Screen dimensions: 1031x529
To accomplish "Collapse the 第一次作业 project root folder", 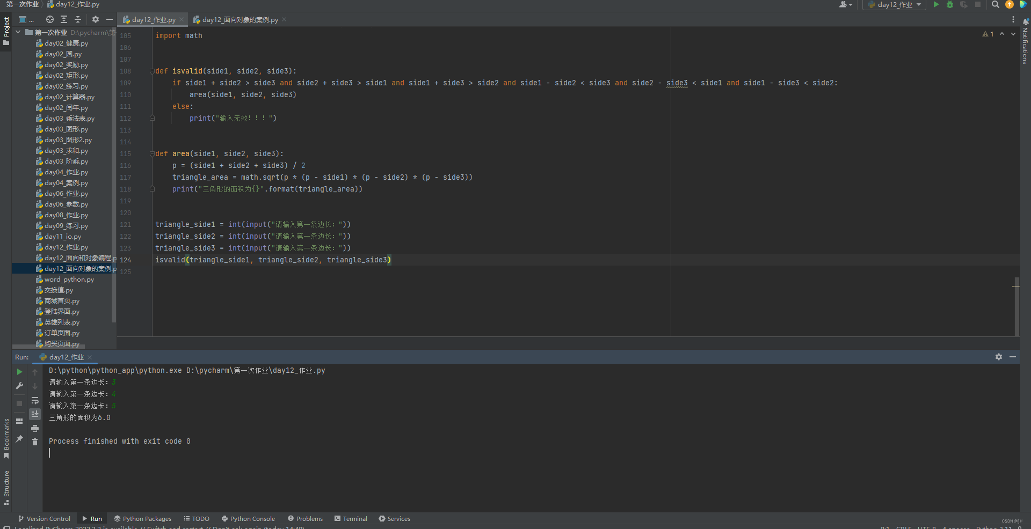I will [x=18, y=32].
